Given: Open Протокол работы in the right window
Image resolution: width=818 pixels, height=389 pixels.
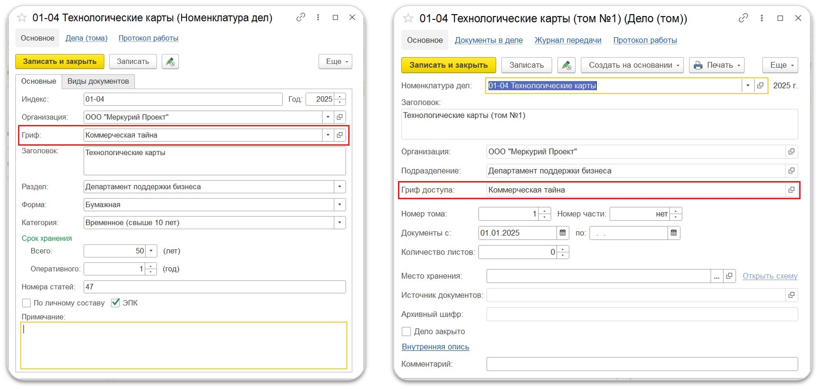Looking at the screenshot, I should pos(645,40).
